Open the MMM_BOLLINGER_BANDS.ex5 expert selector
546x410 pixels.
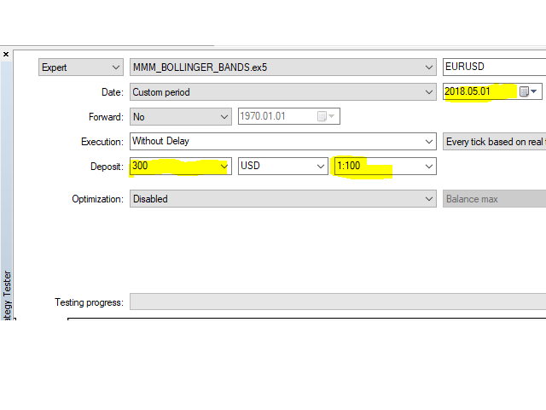point(283,67)
